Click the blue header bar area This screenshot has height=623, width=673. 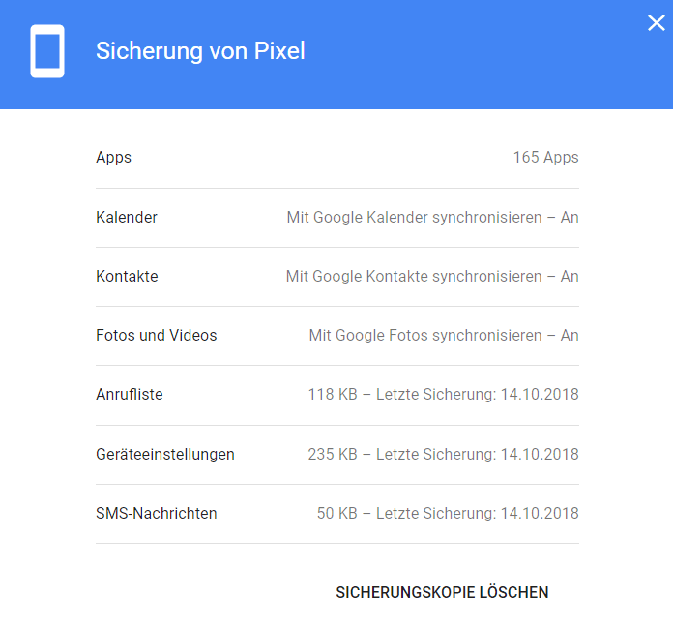(336, 54)
